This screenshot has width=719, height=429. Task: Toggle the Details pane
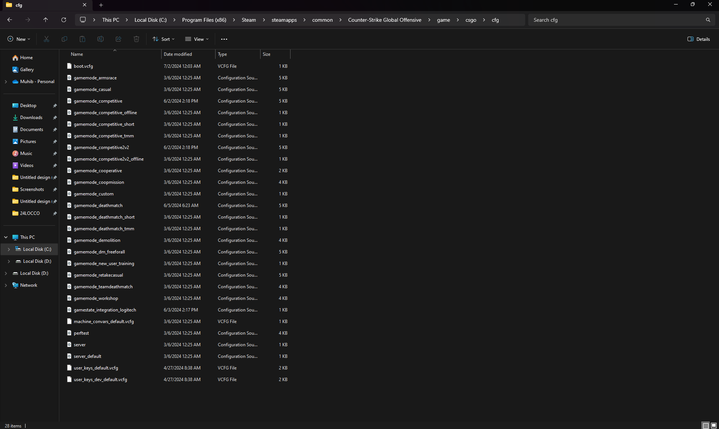point(699,39)
